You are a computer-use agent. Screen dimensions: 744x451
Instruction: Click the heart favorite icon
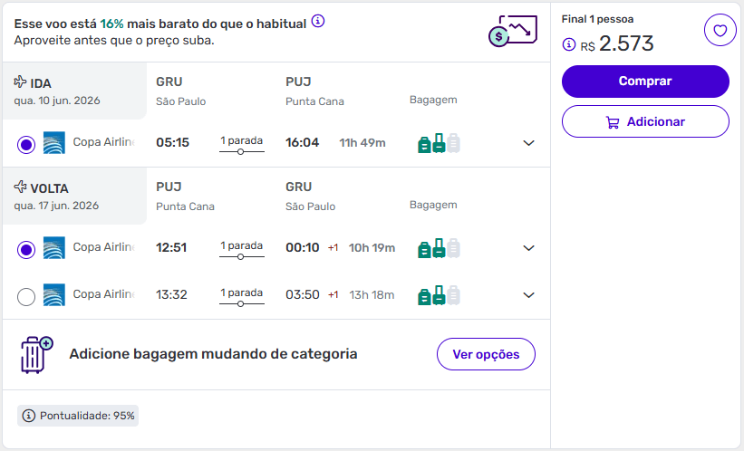[720, 31]
